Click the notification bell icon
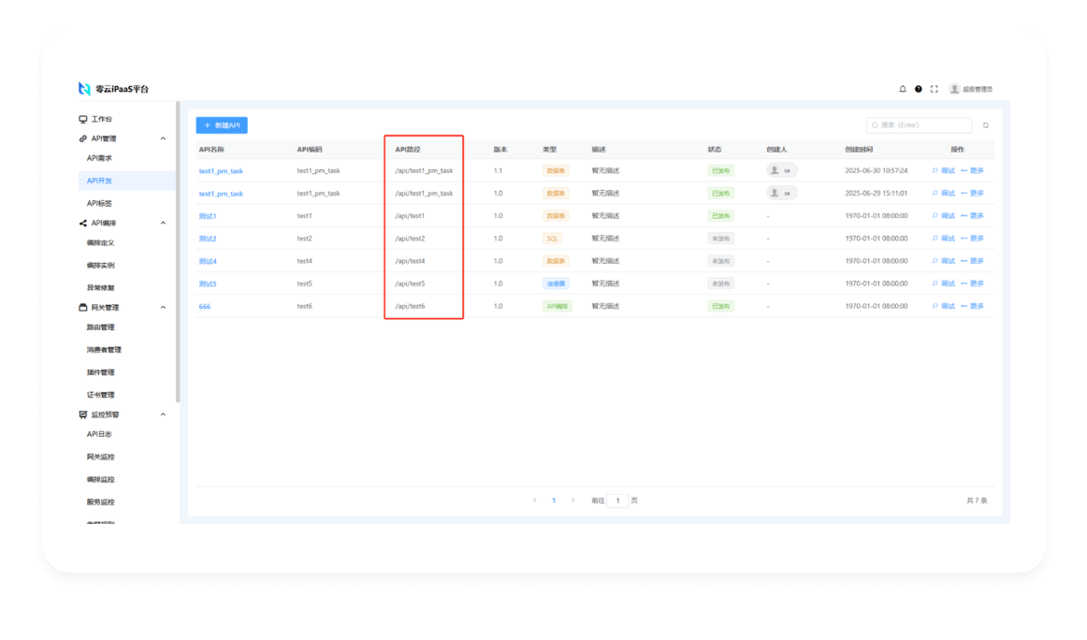The width and height of the screenshot is (1087, 640). click(x=903, y=89)
